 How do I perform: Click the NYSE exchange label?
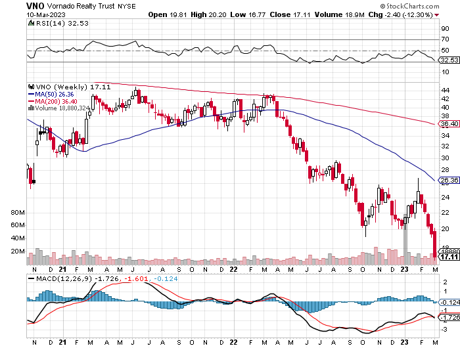click(x=127, y=7)
